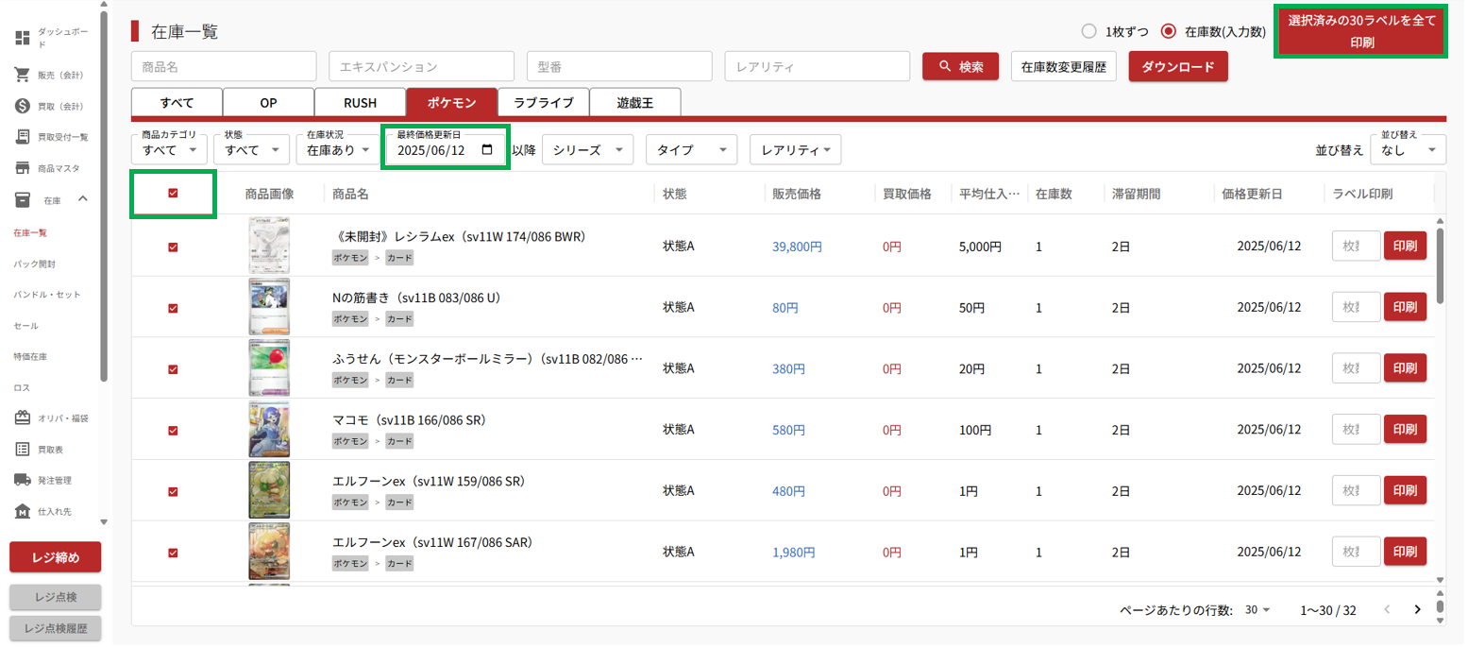The height and width of the screenshot is (647, 1468).
Task: Uncheck the checkbox for Nの筋書き row
Action: click(173, 308)
